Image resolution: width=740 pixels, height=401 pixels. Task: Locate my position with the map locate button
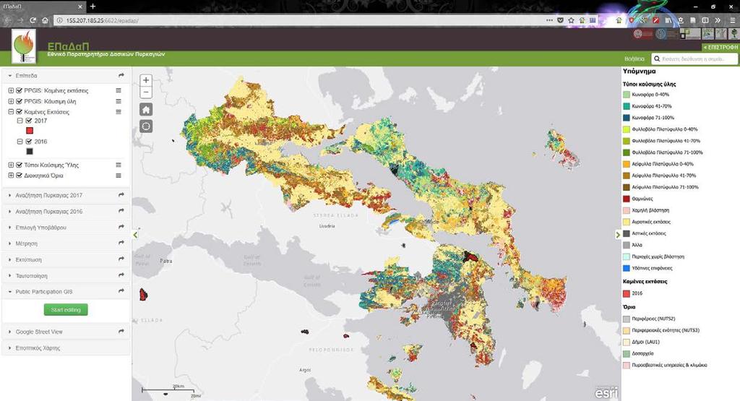point(146,126)
